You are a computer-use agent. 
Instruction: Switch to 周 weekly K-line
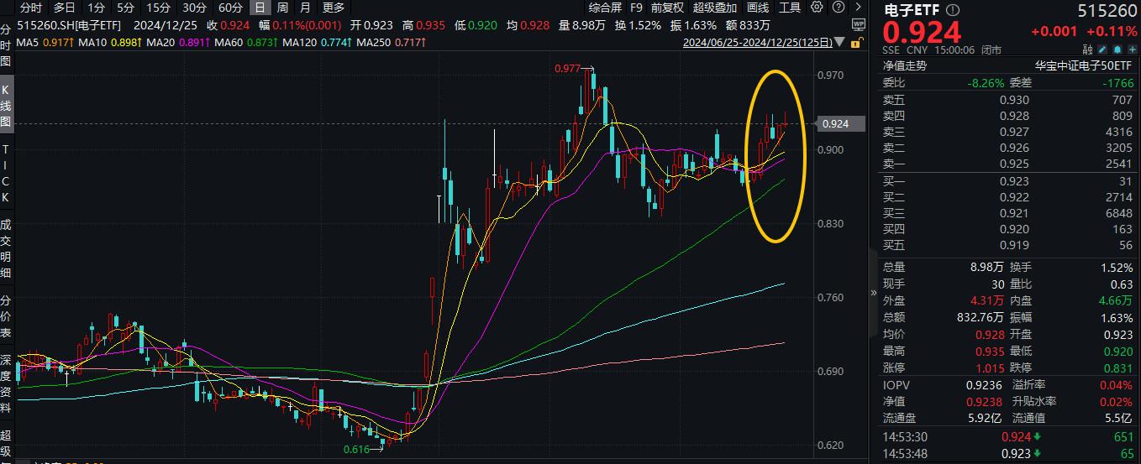(x=282, y=8)
